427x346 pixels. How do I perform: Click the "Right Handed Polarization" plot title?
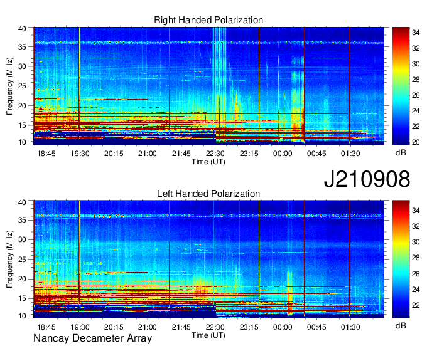pyautogui.click(x=208, y=20)
